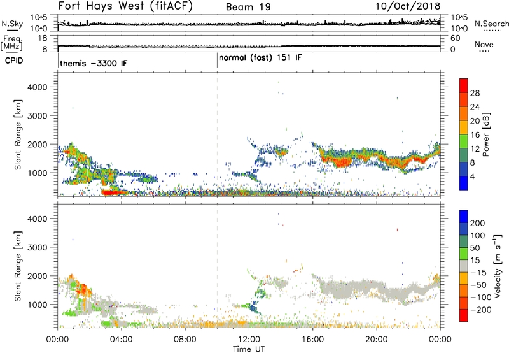This screenshot has width=509, height=353.
Task: Click the '04:00' time axis label
Action: (x=122, y=340)
